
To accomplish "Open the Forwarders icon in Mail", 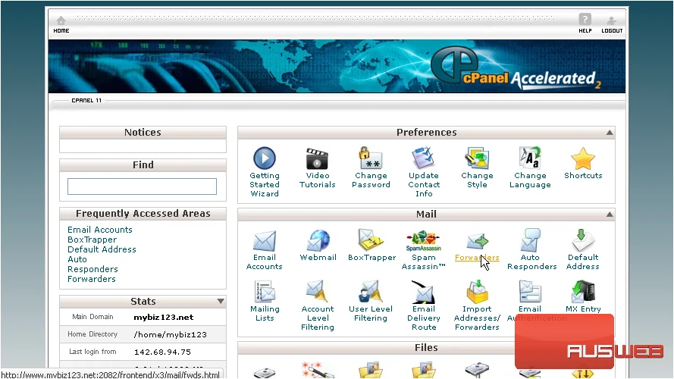I will coord(477,241).
